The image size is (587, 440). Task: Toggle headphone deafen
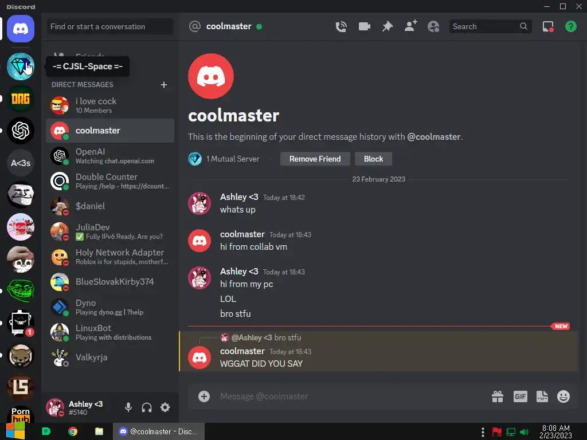pos(147,407)
